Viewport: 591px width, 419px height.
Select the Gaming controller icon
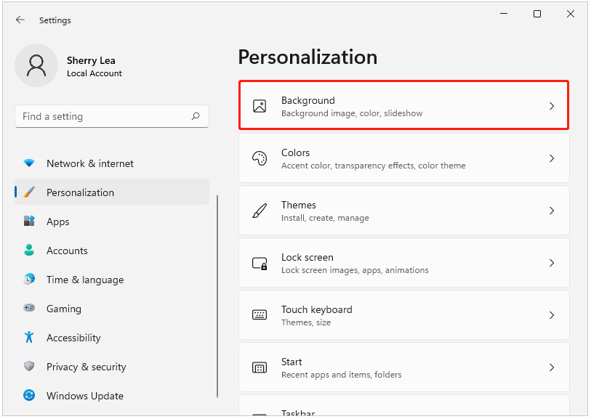[x=30, y=309]
